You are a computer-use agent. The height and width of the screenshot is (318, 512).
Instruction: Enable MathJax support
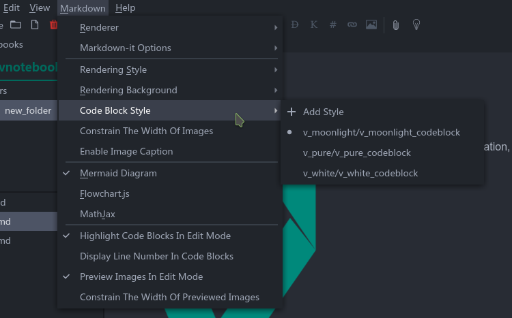[x=170, y=214]
